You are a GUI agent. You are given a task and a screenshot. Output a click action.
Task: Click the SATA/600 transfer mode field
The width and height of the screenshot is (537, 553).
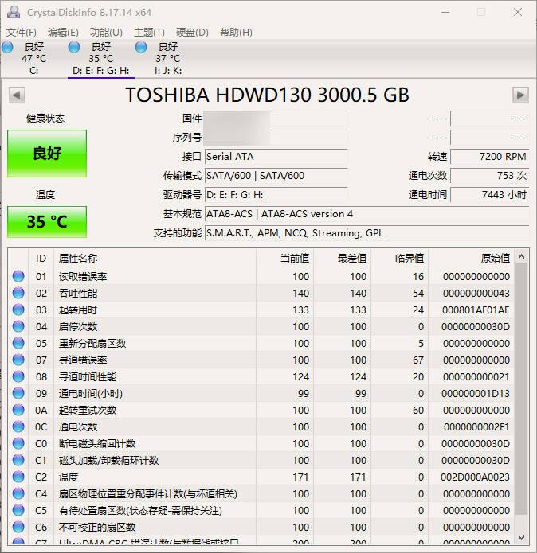pyautogui.click(x=276, y=176)
